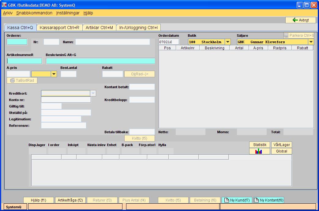Open the Hjälp menu
Image resolution: width=319 pixels, height=211 pixels.
point(88,13)
